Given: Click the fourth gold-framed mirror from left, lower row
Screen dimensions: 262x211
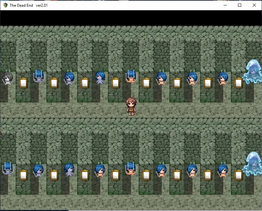Looking at the screenshot, I should pos(115,175).
